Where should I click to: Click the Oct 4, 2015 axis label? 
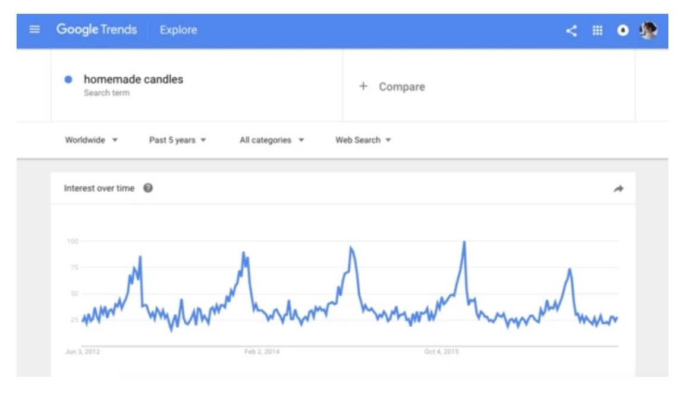click(441, 352)
